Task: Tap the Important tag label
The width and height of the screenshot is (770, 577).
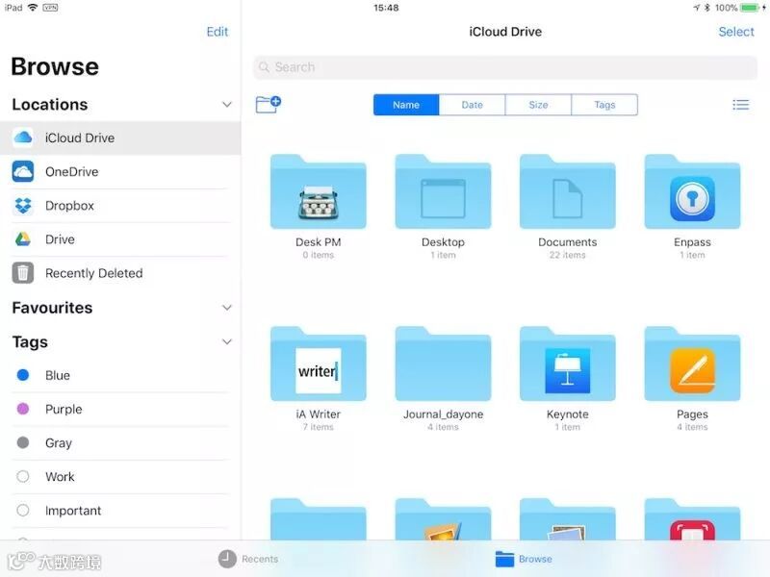Action: 73,511
